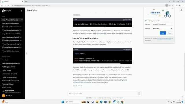The image size is (185, 104).
Task: Bookmark this page with star icon
Action: pyautogui.click(x=173, y=5)
